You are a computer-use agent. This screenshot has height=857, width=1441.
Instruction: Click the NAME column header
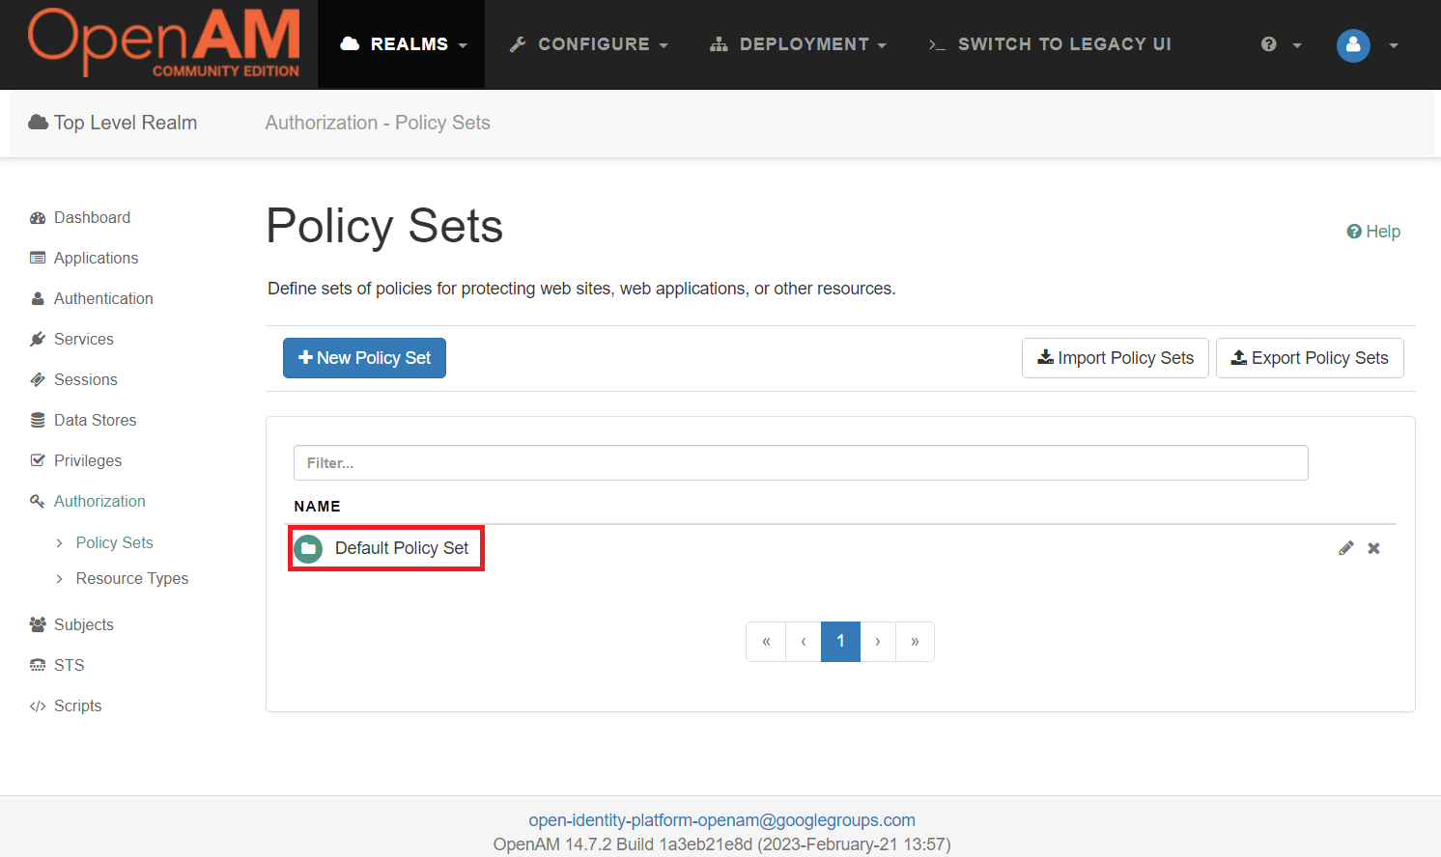[x=318, y=507]
